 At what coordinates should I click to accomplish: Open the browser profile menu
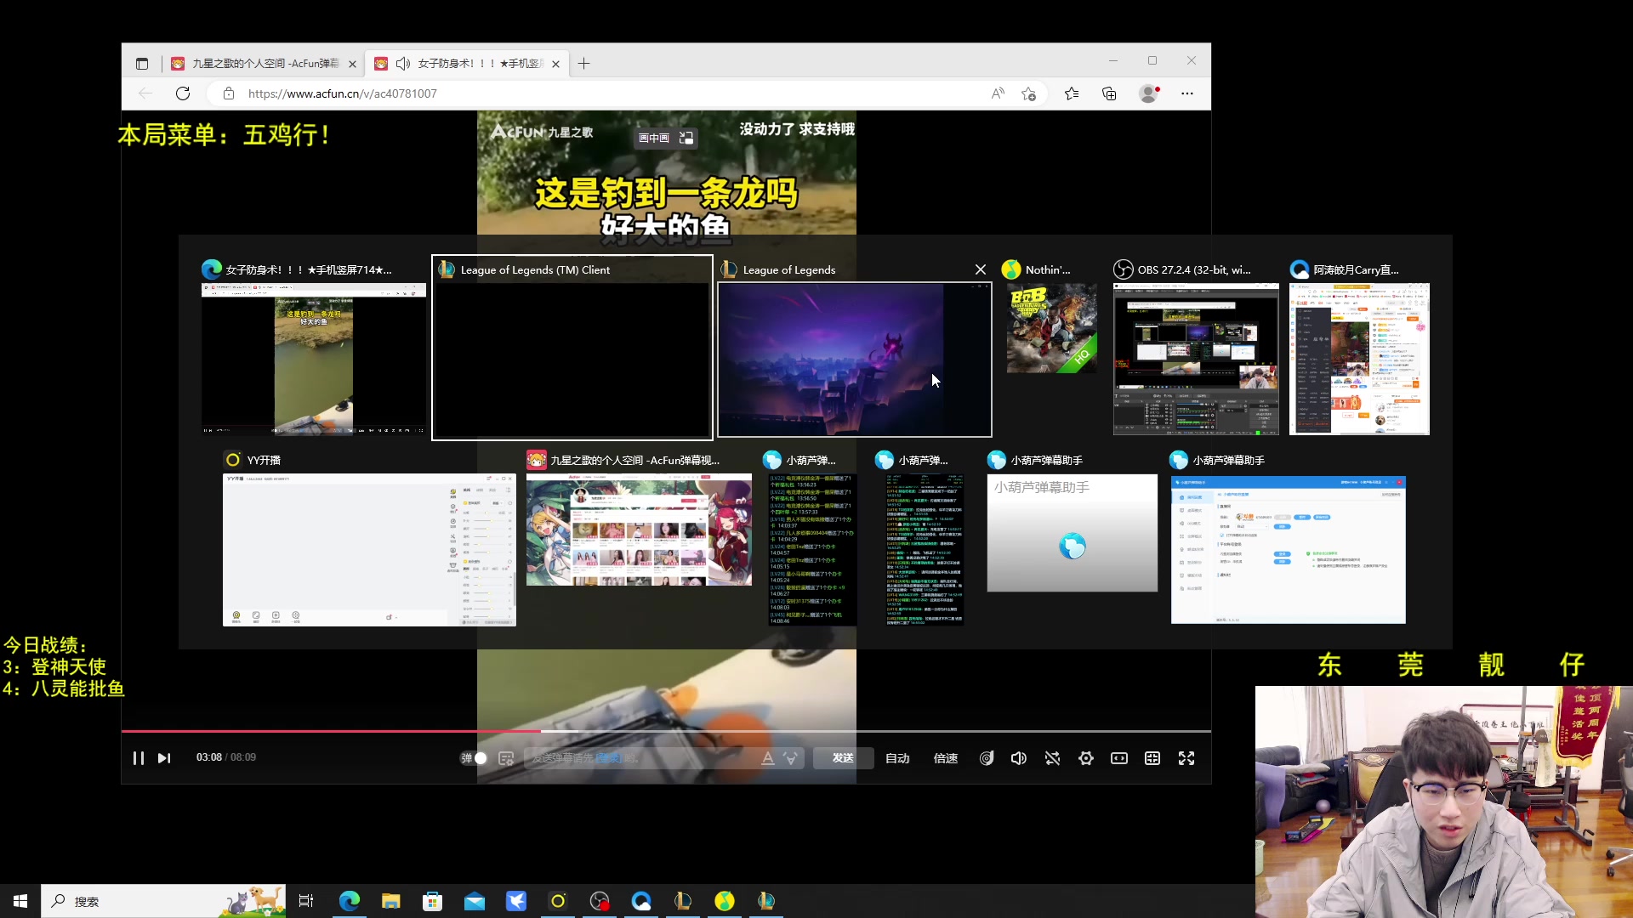tap(1149, 93)
